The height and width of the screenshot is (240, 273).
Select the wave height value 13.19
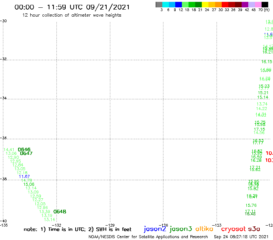point(47,215)
